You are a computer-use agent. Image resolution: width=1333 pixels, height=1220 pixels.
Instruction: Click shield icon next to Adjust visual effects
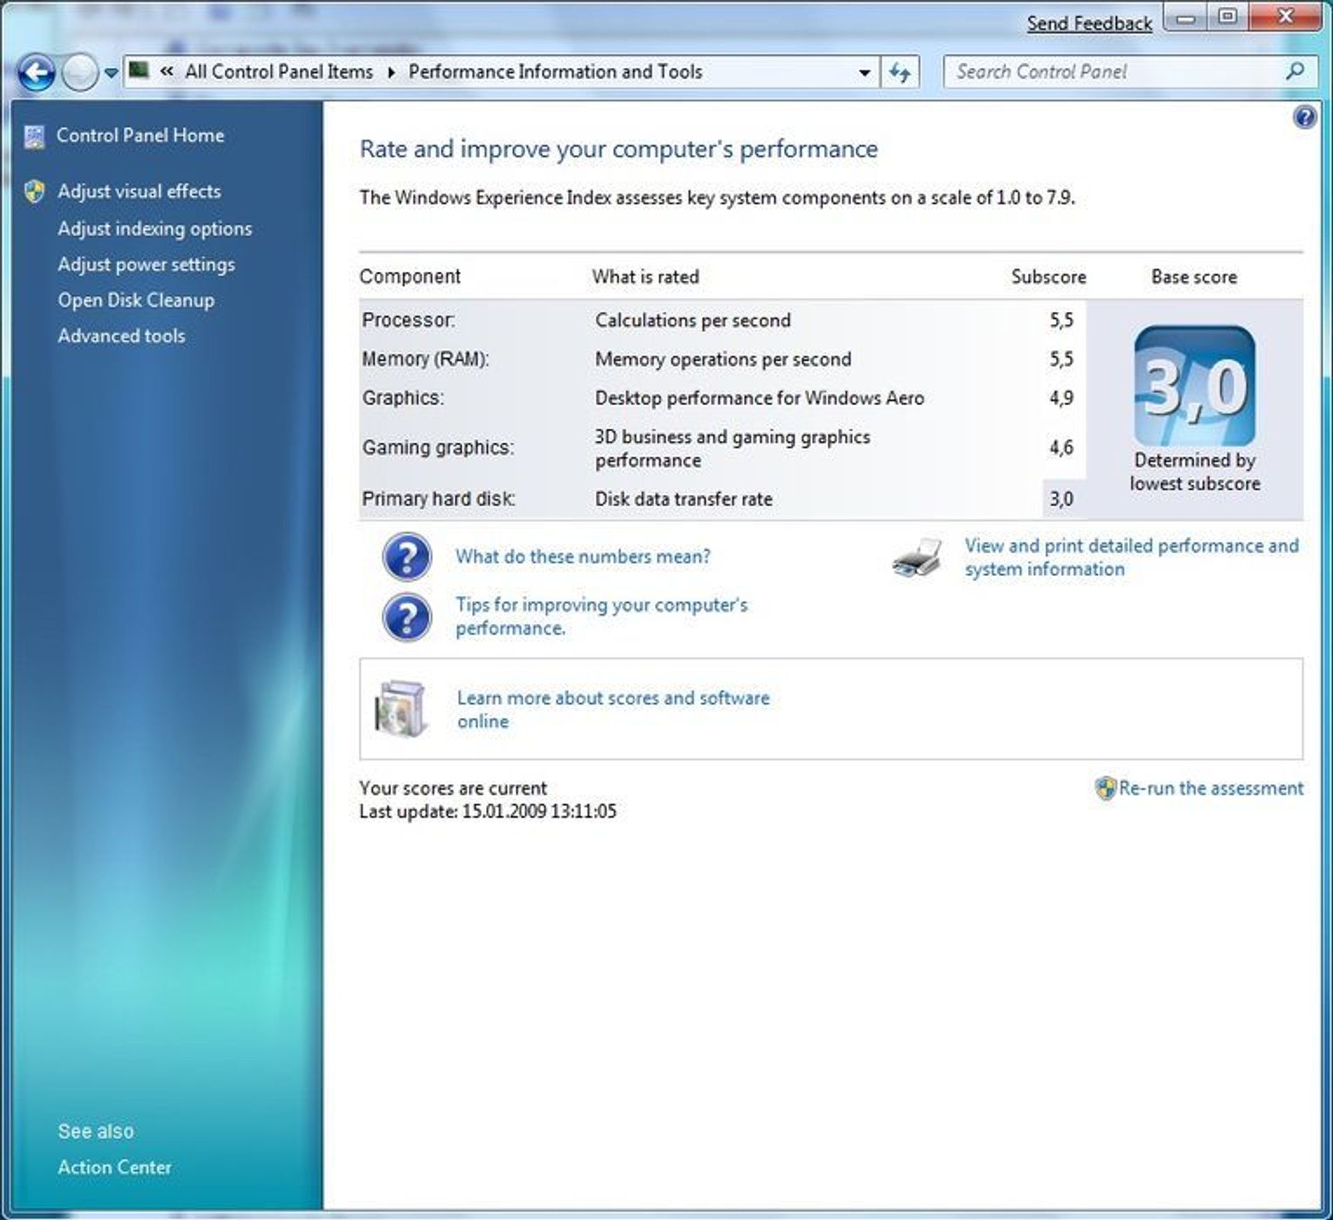(34, 192)
